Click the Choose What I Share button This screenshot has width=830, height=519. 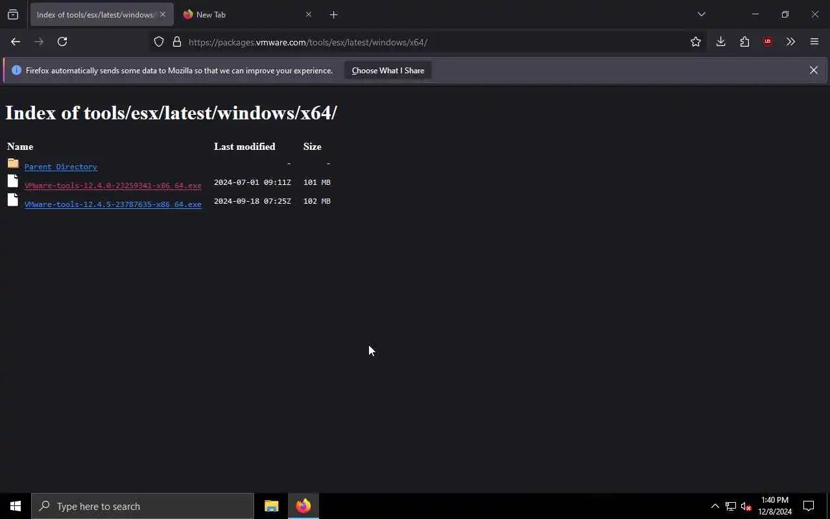point(388,70)
